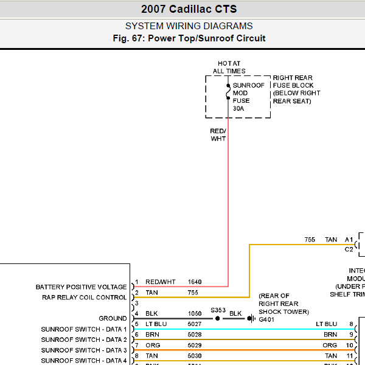Image resolution: width=365 pixels, height=365 pixels.
Task: Click the "C2" connector label
Action: tap(349, 249)
